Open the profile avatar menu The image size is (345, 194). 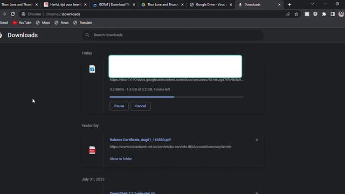coord(341,14)
